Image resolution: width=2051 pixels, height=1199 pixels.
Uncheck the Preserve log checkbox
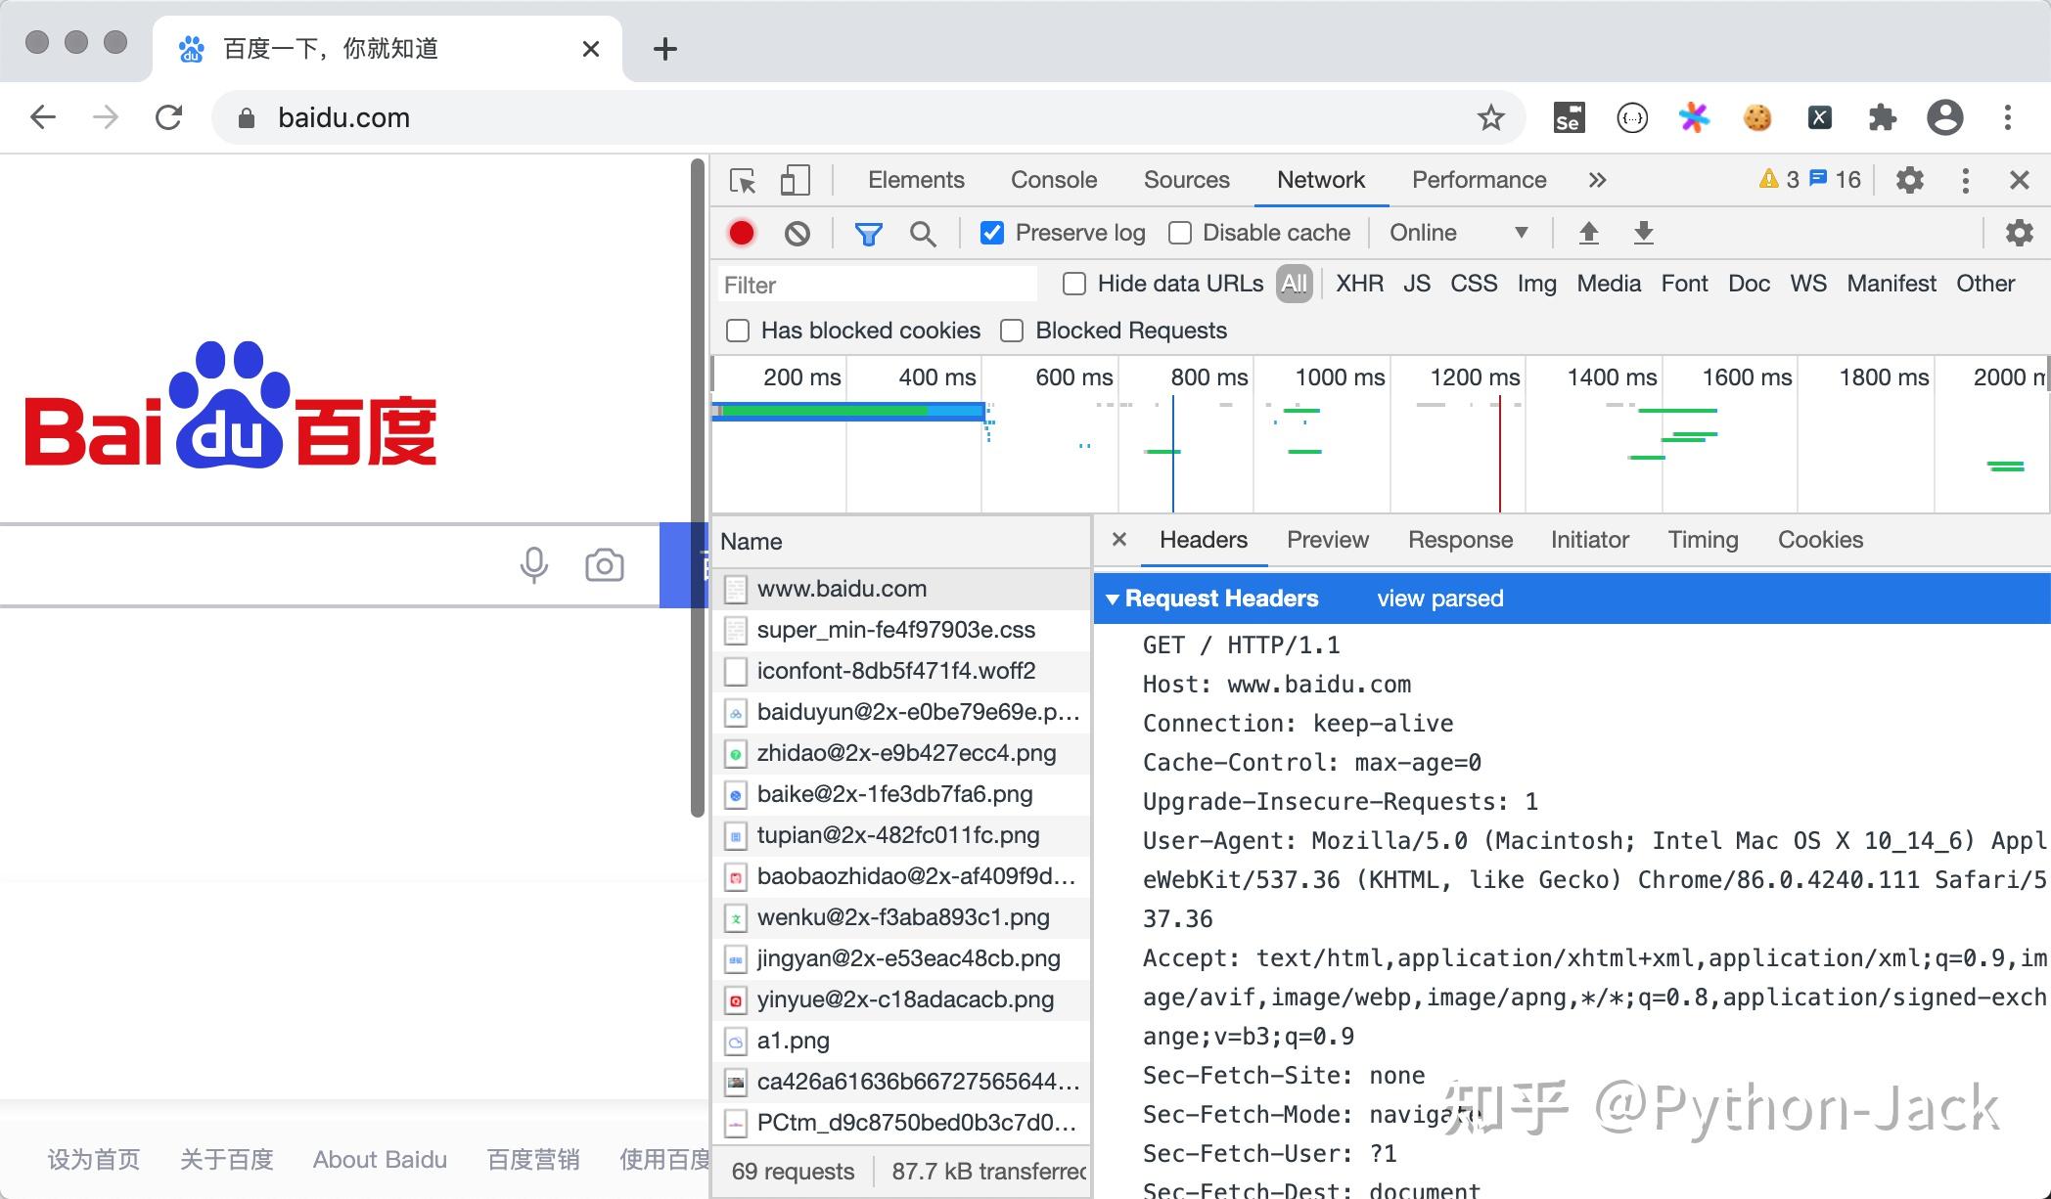click(x=992, y=233)
